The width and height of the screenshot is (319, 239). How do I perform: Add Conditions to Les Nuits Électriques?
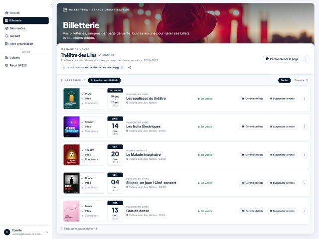90,131
